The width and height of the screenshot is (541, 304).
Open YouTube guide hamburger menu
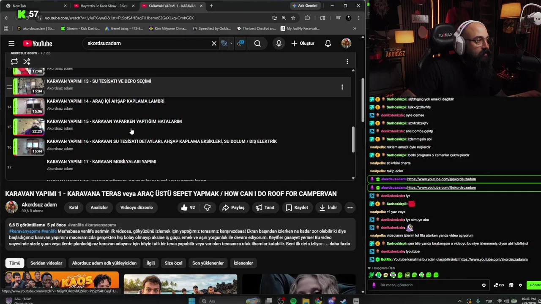pos(11,43)
